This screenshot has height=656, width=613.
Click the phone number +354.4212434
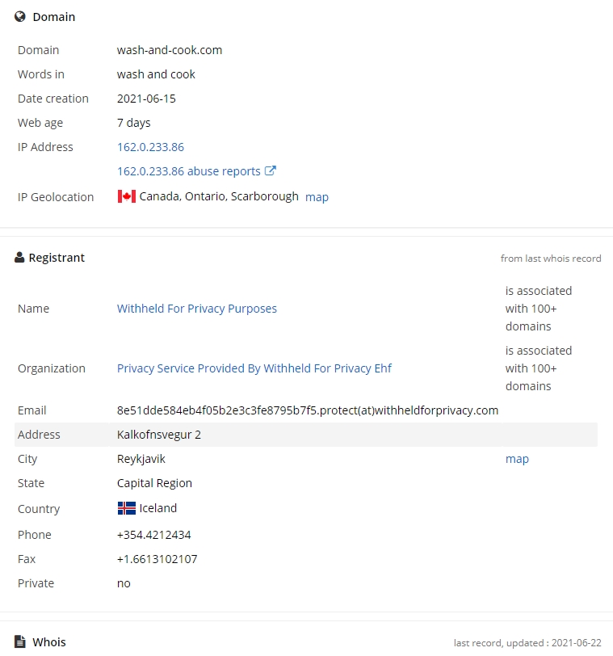click(154, 535)
